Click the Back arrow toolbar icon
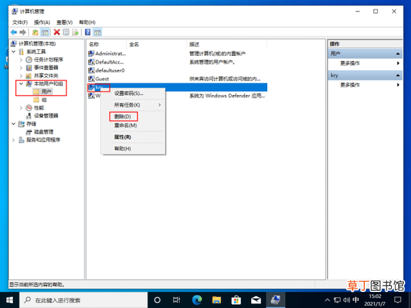 [13, 32]
